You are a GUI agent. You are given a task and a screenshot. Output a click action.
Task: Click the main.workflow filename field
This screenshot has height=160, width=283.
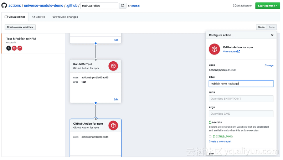coord(99,6)
